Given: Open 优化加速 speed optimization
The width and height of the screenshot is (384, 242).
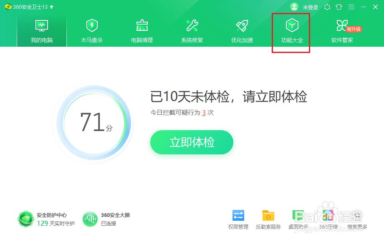Looking at the screenshot, I should coord(241,29).
